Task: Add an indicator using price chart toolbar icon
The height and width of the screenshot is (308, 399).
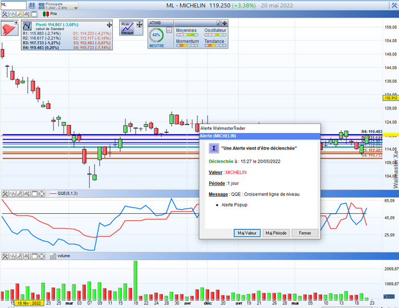Action: (12, 14)
